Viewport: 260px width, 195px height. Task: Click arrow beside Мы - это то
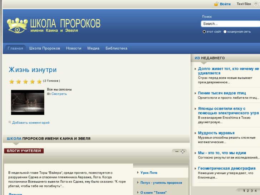click(196, 153)
